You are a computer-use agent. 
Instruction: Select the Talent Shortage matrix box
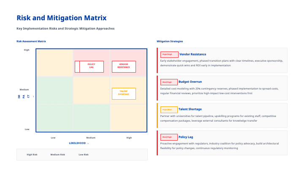click(x=124, y=93)
